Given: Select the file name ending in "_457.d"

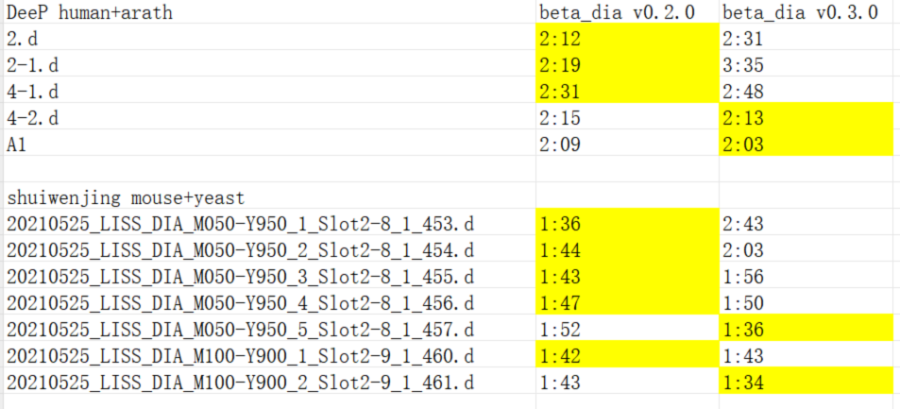Looking at the screenshot, I should 240,330.
